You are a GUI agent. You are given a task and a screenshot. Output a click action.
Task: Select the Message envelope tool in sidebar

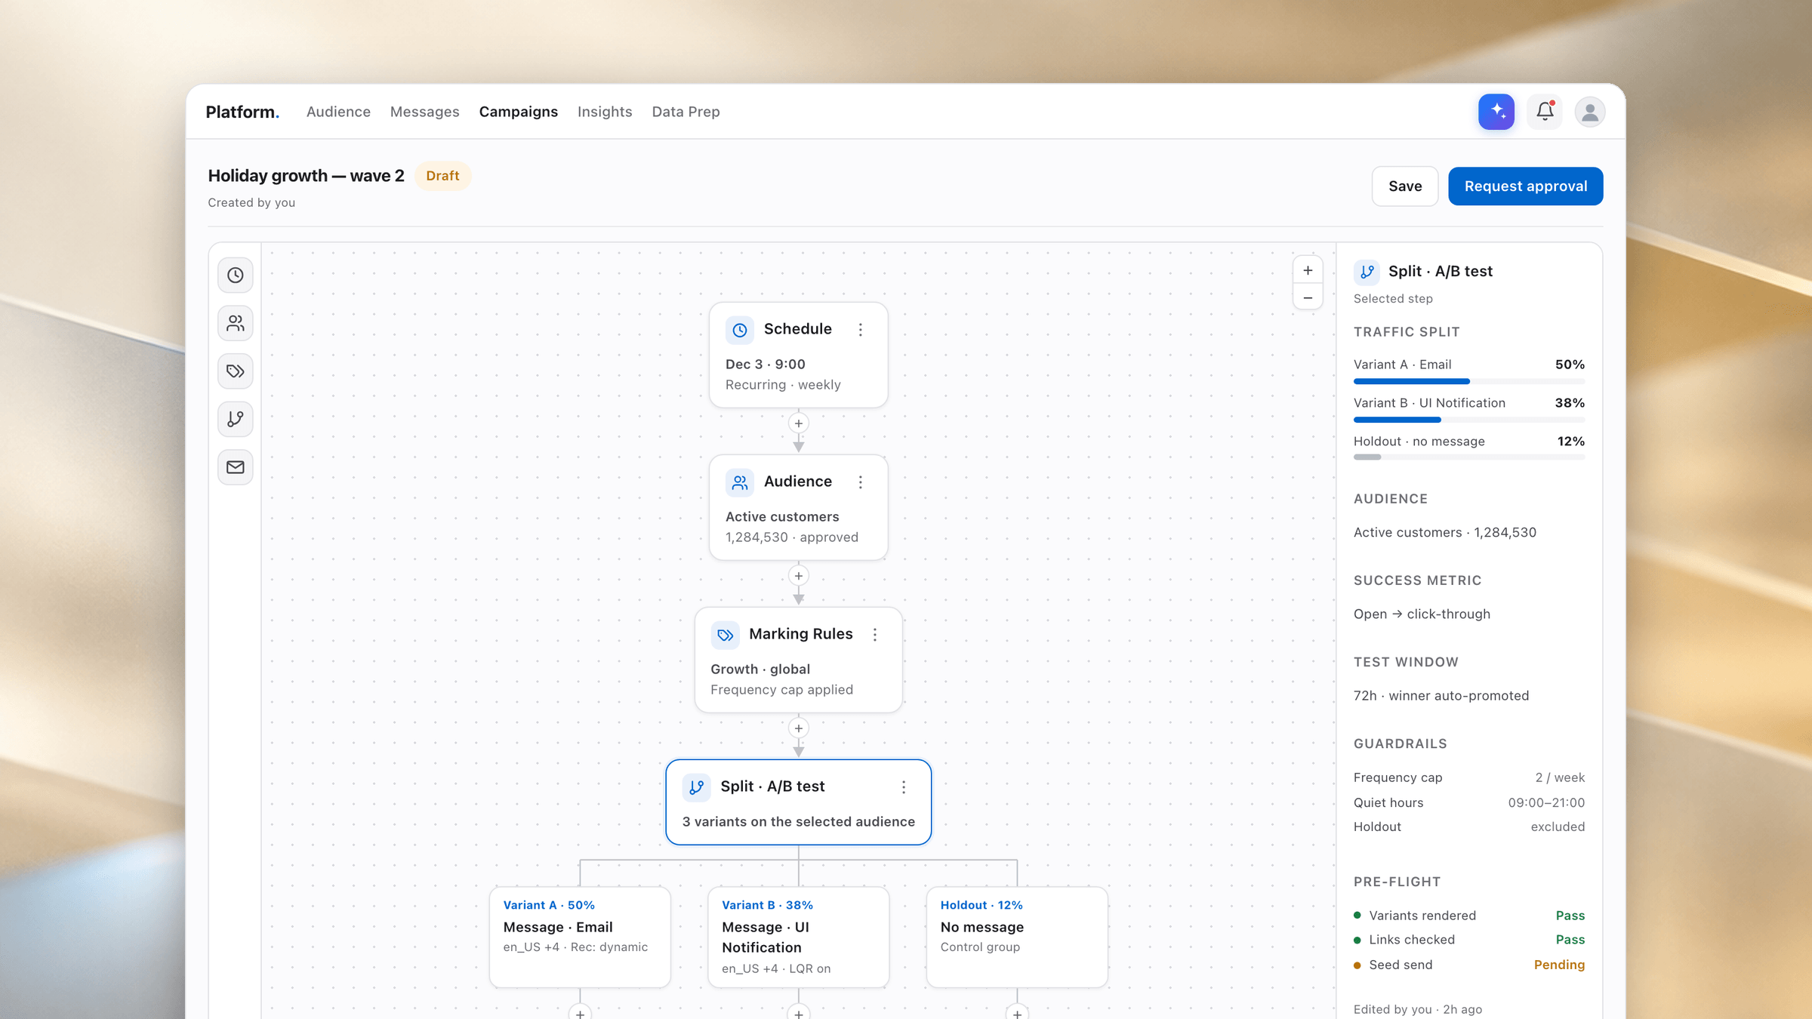[x=236, y=467]
